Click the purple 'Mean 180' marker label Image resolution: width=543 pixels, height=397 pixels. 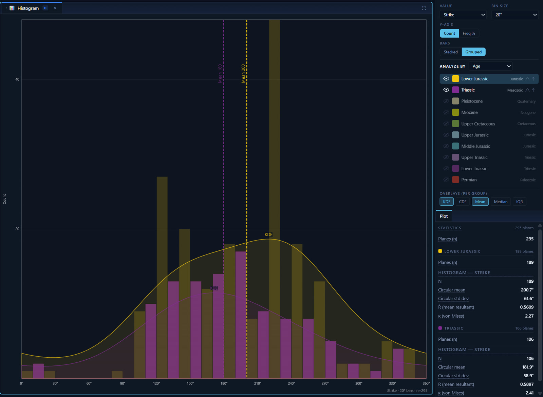pos(220,74)
